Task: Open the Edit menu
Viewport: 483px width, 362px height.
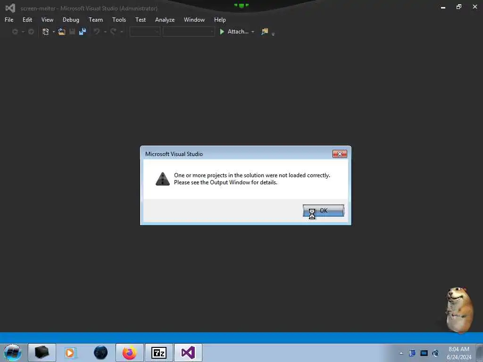Action: [27, 20]
